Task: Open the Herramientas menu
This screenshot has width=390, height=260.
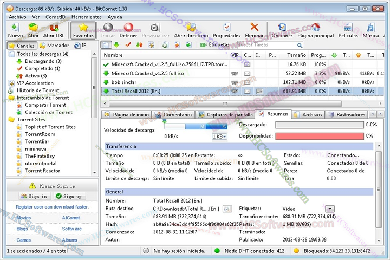Action: coord(87,17)
